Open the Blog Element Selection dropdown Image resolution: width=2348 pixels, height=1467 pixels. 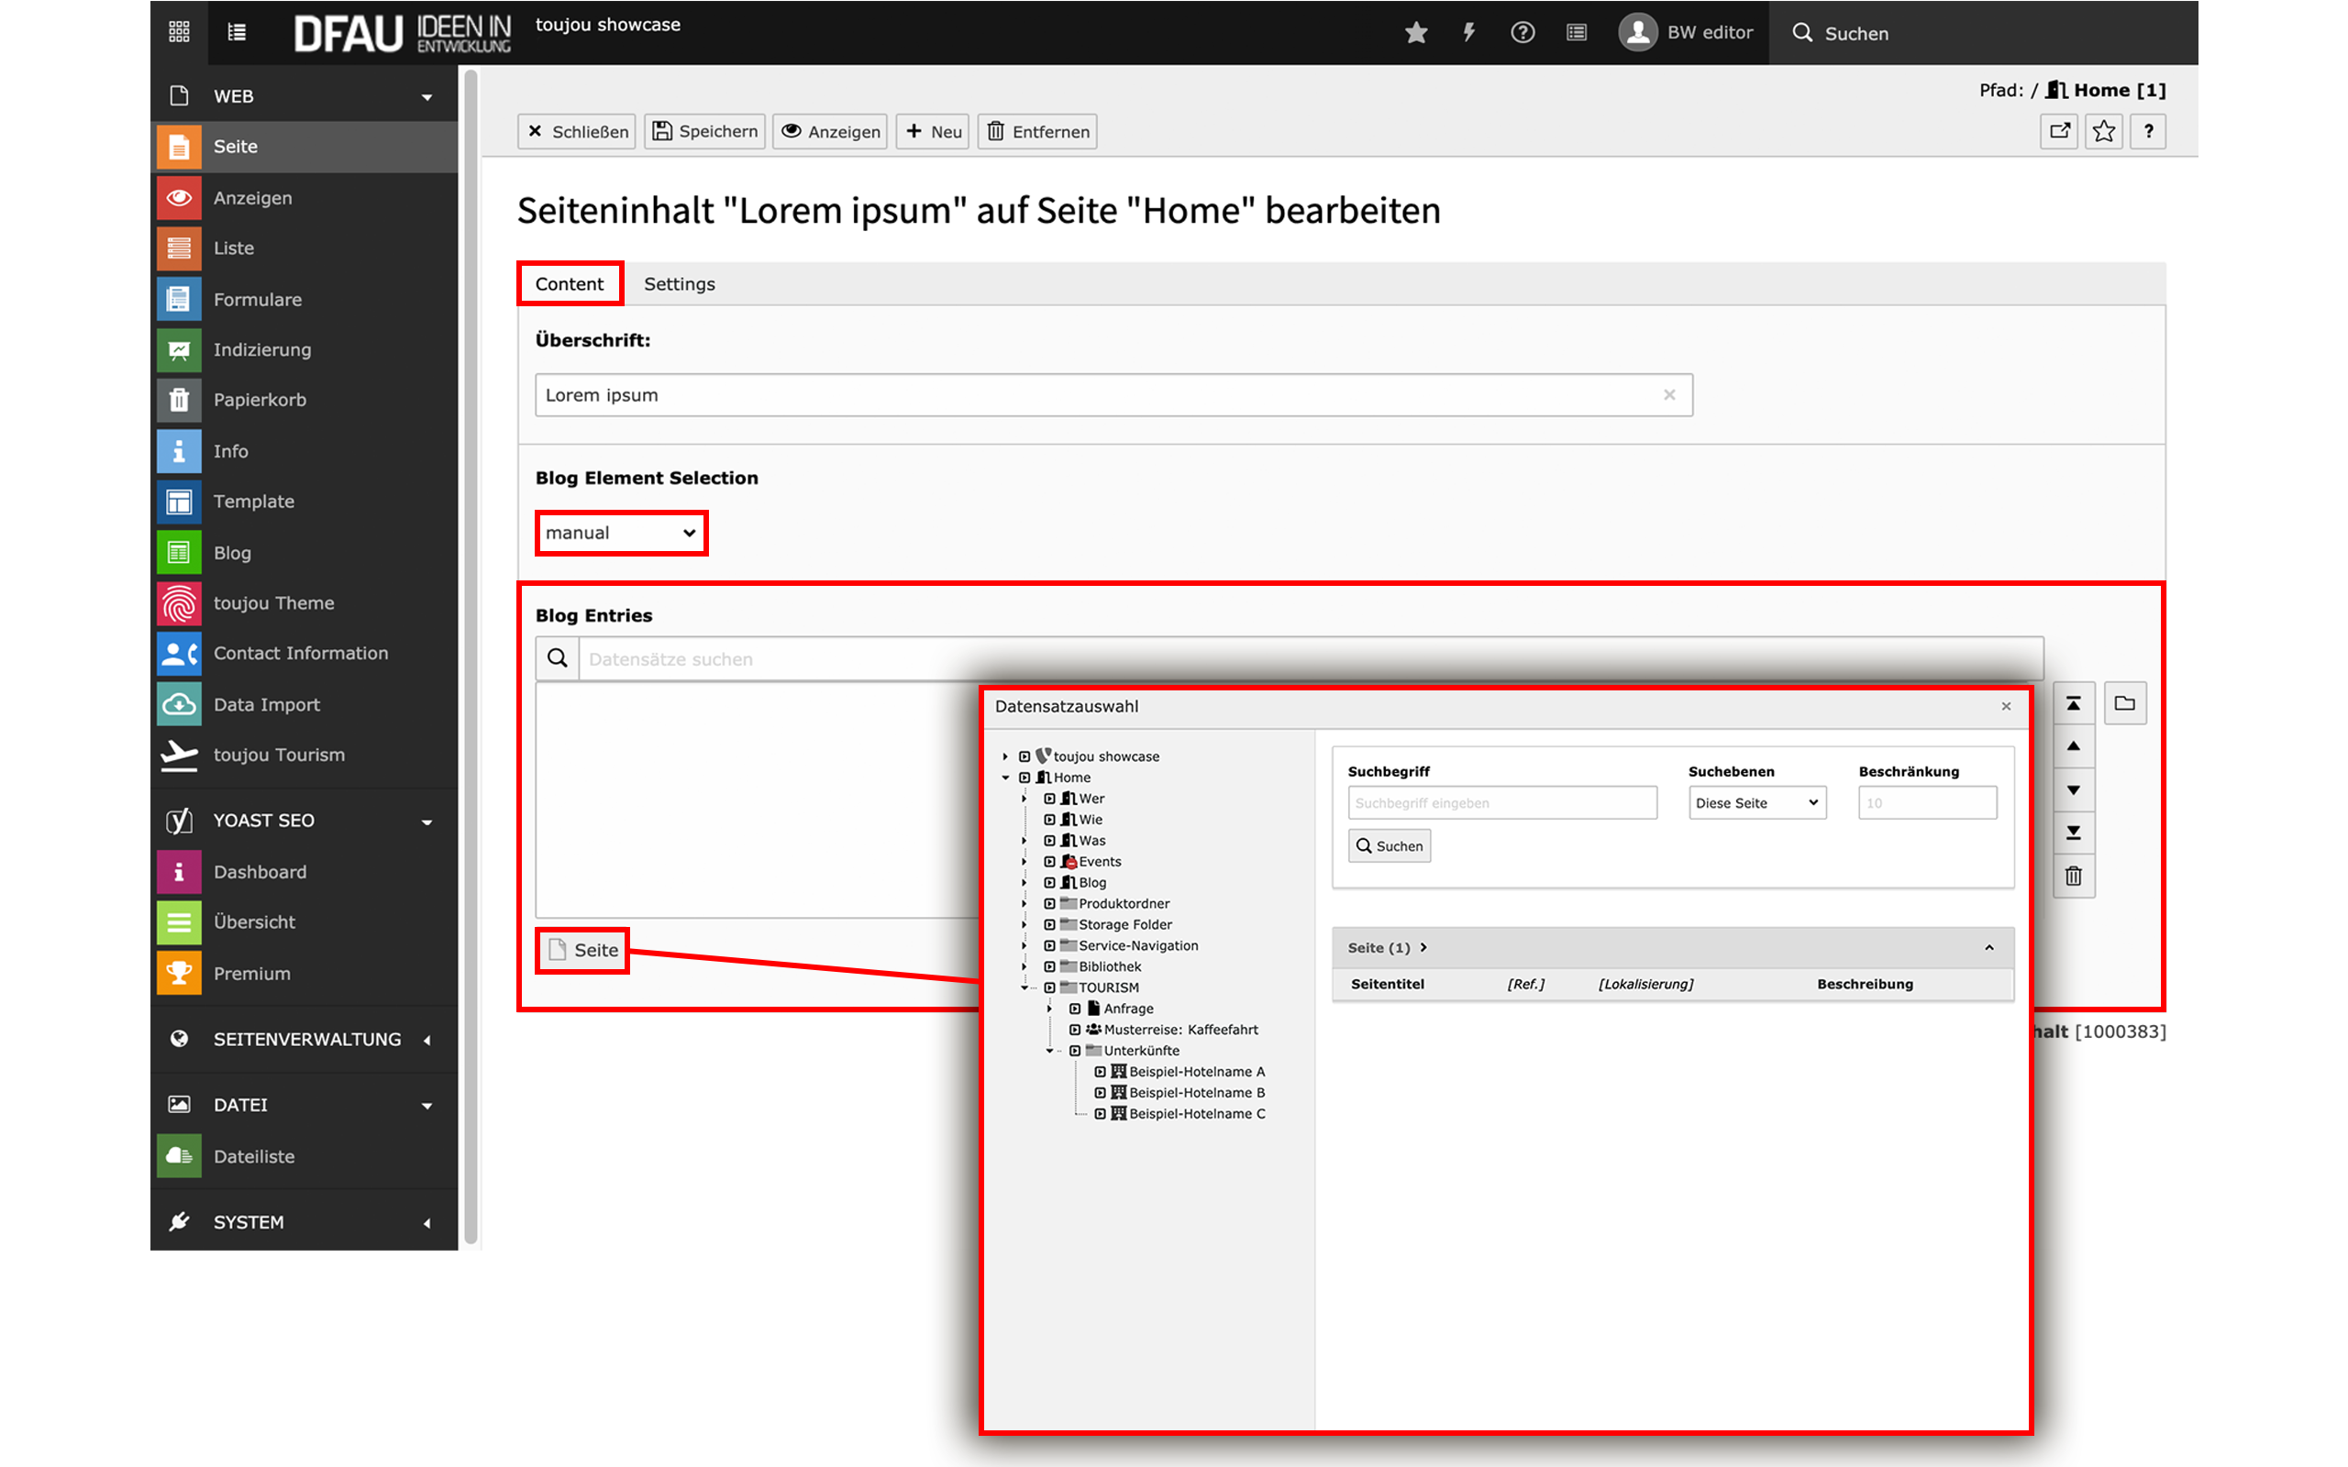coord(621,533)
